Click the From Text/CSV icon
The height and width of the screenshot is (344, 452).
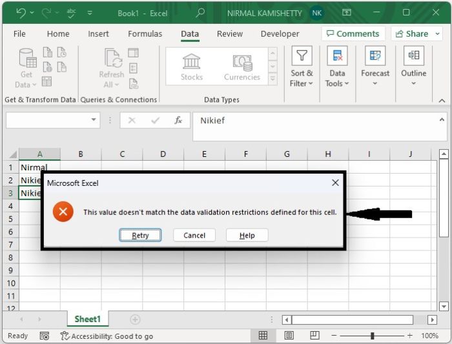pyautogui.click(x=48, y=52)
